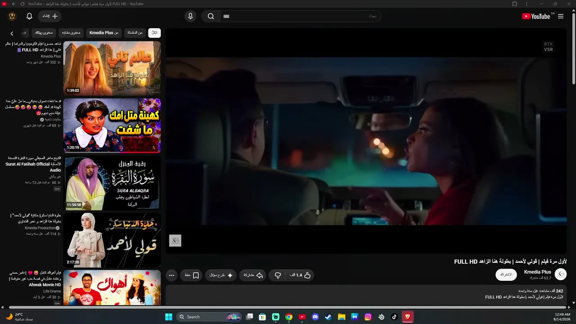
Task: Open the notifications bell
Action: pyautogui.click(x=29, y=16)
